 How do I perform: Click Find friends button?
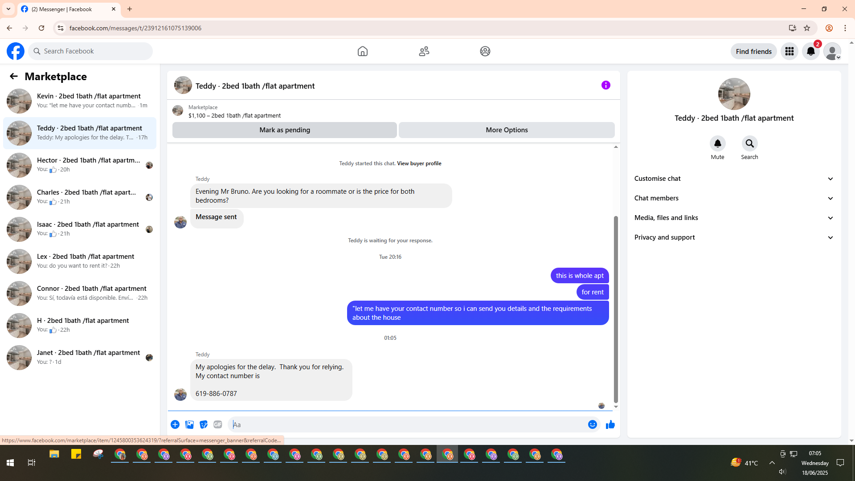tap(754, 51)
